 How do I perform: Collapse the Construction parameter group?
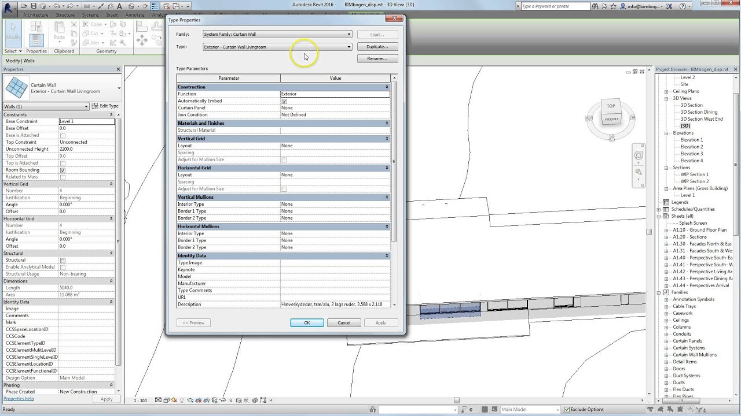[387, 87]
